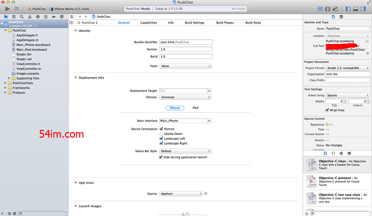
Task: Select the iPad device button
Action: point(195,108)
